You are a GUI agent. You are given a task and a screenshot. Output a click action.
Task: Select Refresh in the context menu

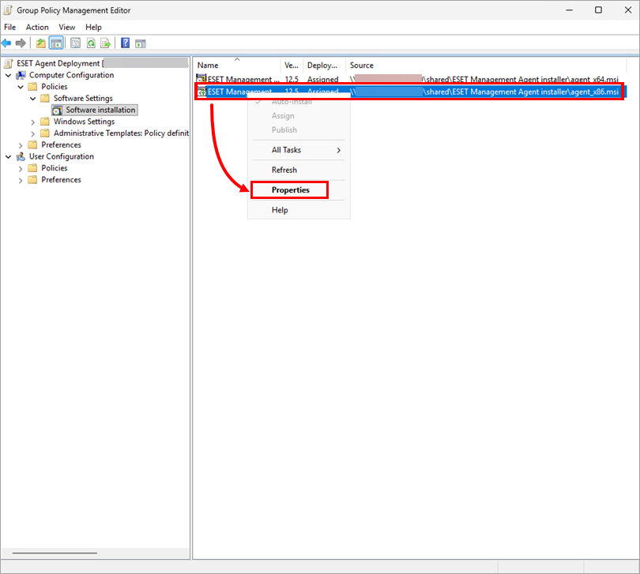tap(284, 170)
